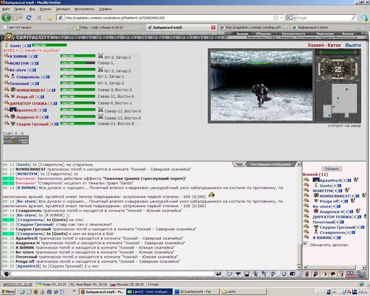
Task: Click the search magnifier in Google box
Action: click(x=353, y=18)
